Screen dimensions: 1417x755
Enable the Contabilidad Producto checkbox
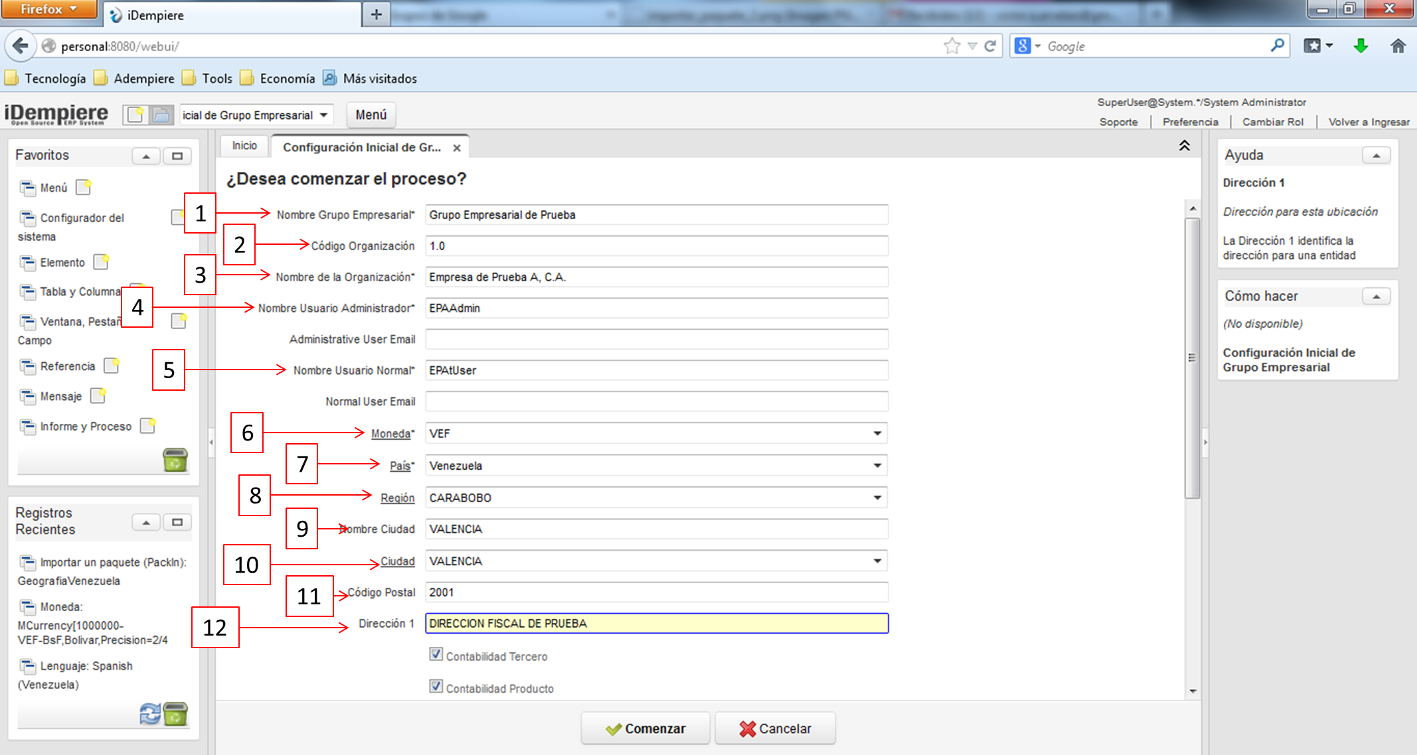coord(436,687)
